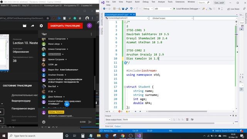Click the purple account avatar icon

coord(89,25)
